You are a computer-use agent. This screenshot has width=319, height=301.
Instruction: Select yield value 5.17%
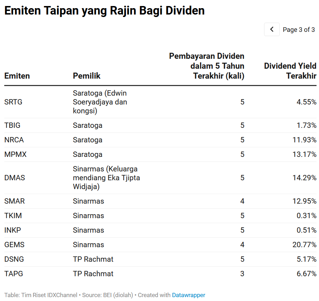[x=306, y=259]
